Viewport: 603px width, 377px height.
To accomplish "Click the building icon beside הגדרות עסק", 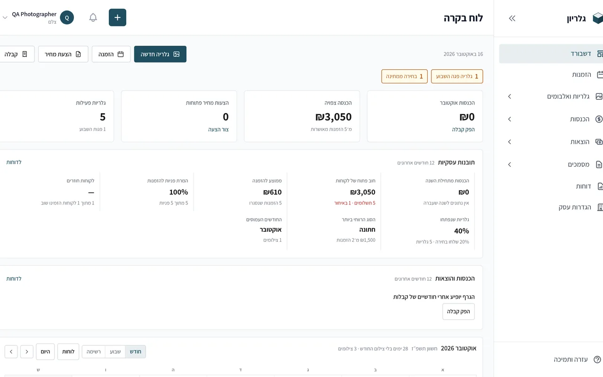I will tap(600, 207).
